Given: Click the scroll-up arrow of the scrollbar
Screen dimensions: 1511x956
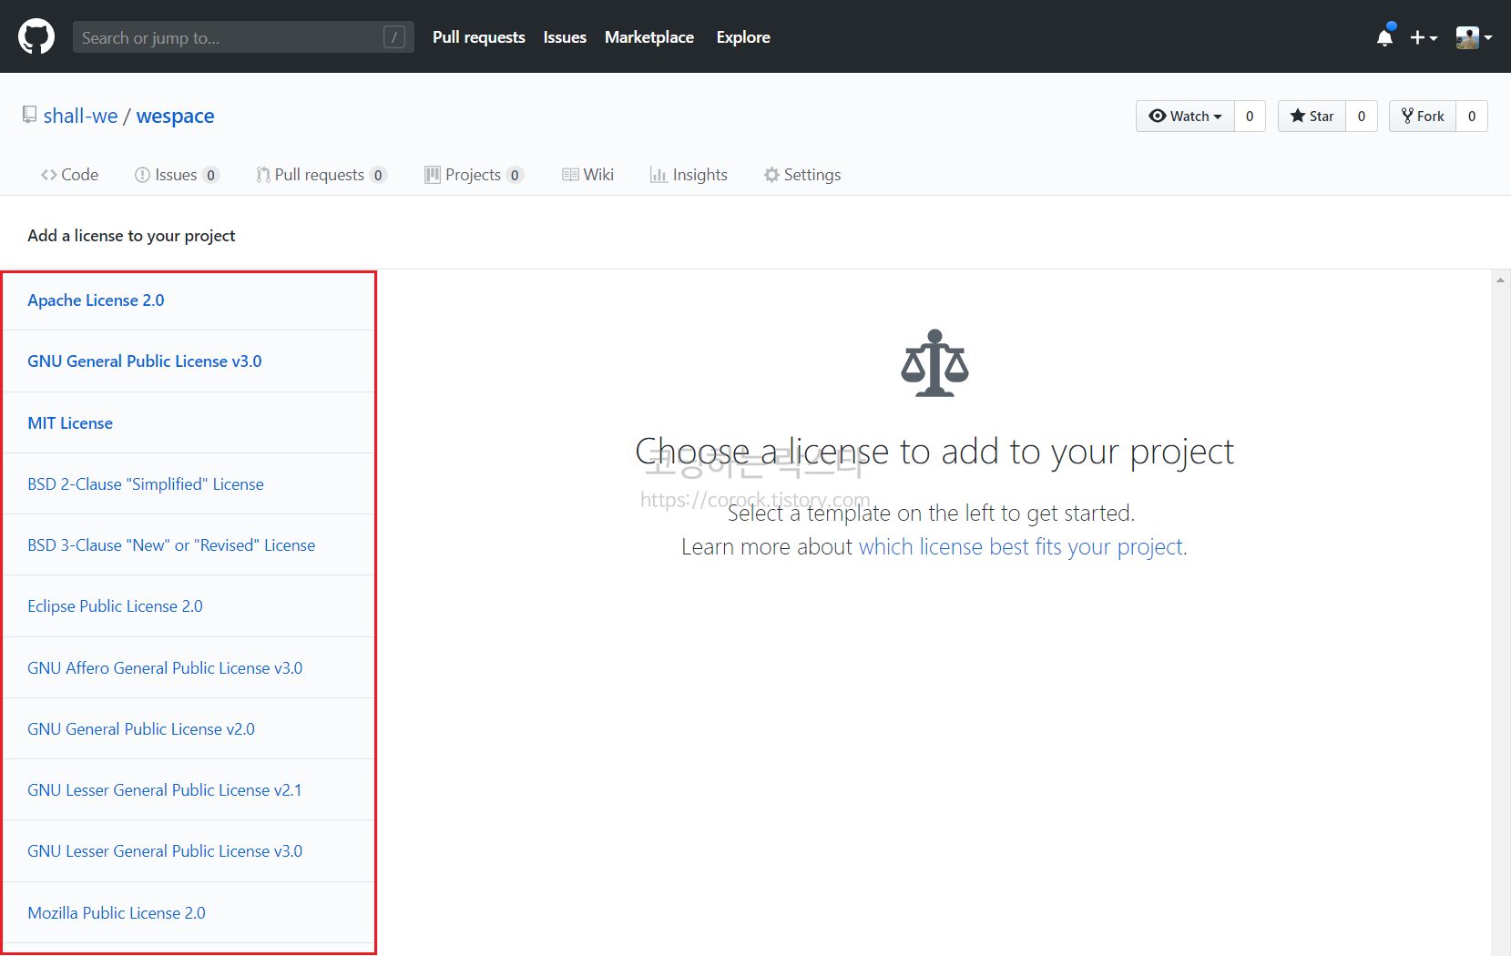Looking at the screenshot, I should 1500,280.
